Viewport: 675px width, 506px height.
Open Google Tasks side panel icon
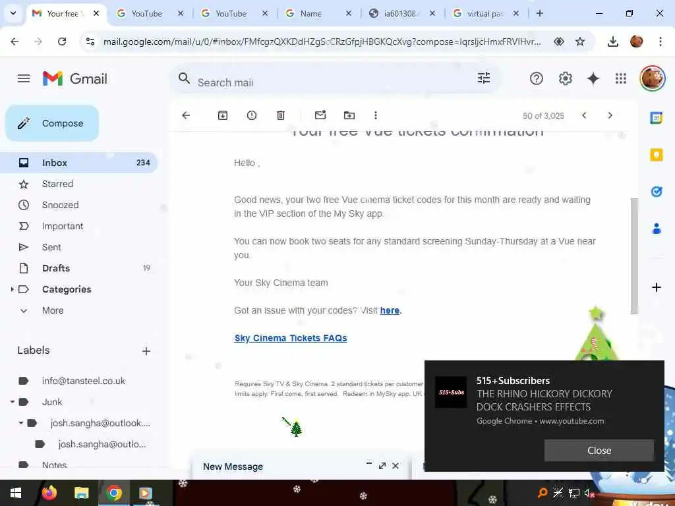(x=657, y=192)
